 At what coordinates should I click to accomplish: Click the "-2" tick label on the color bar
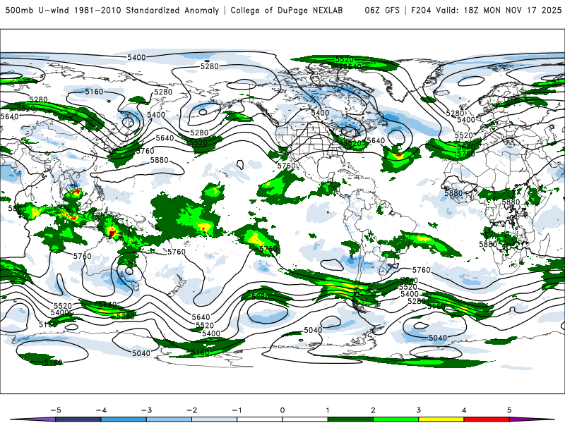191,410
